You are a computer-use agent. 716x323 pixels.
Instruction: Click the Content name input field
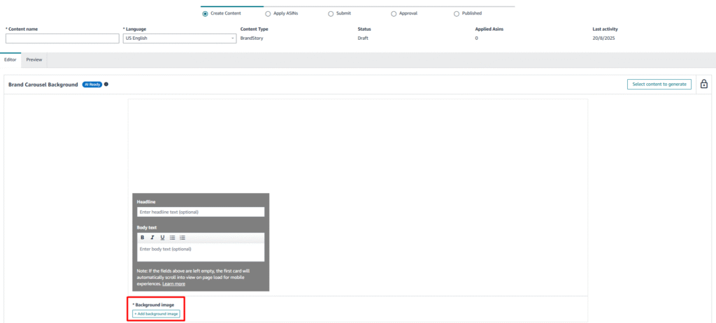click(x=62, y=38)
